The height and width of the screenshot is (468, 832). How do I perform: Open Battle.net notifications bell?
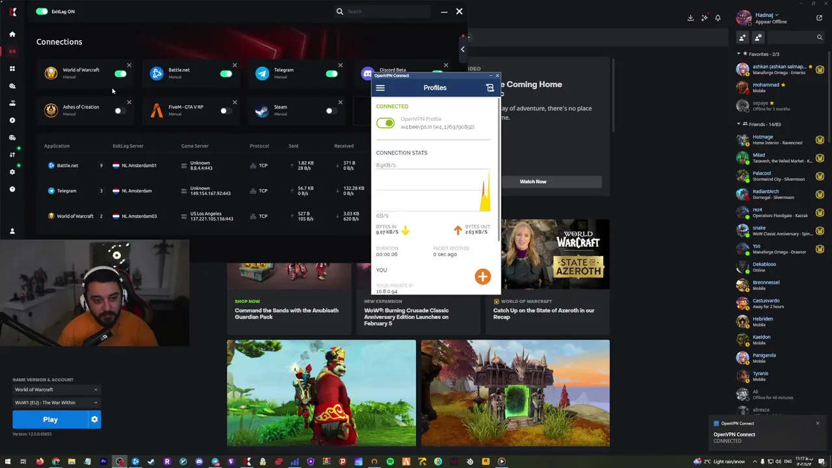point(718,18)
